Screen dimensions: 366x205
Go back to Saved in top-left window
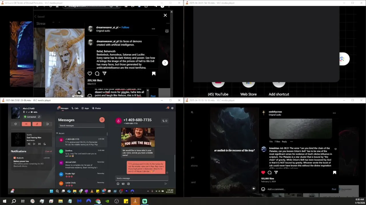[x=39, y=17]
